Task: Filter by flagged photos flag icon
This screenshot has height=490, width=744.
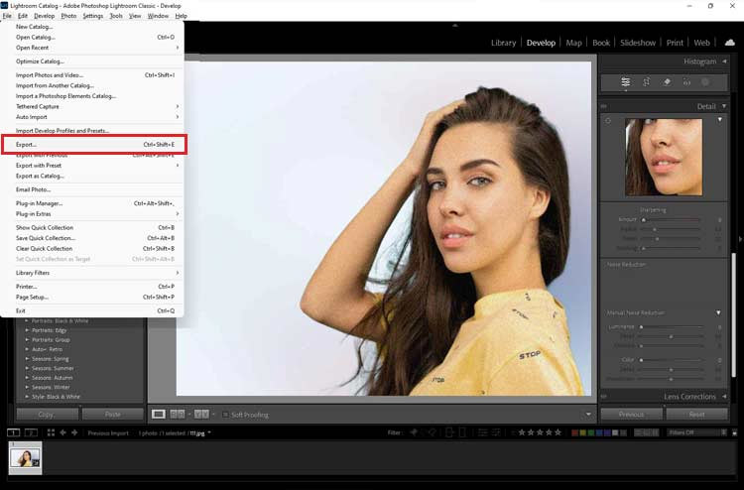Action: 414,432
